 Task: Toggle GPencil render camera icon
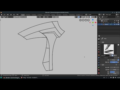pyautogui.click(x=118, y=24)
